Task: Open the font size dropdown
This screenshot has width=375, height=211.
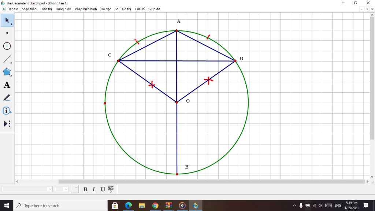Action: tap(62, 189)
